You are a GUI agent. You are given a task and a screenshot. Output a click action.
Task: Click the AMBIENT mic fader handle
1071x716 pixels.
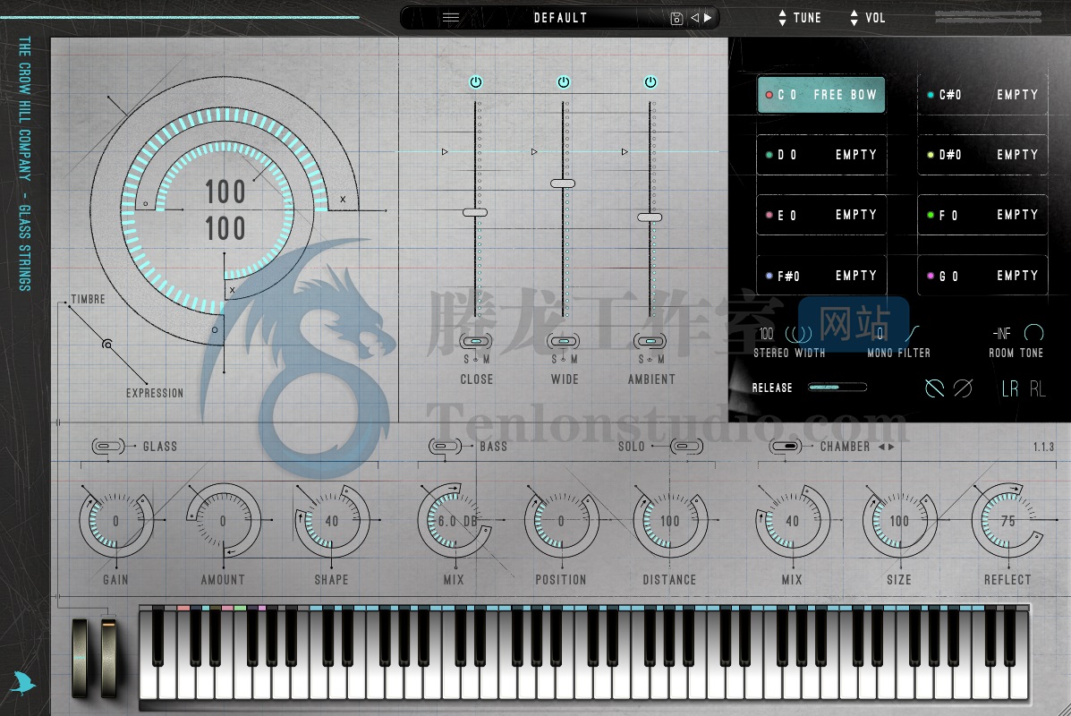[650, 217]
